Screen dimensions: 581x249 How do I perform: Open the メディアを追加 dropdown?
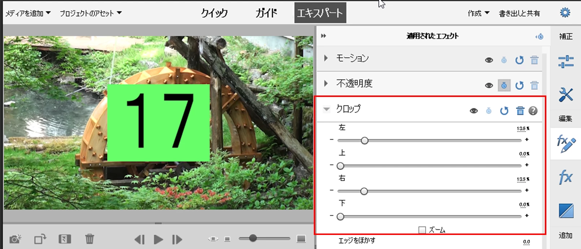(28, 13)
